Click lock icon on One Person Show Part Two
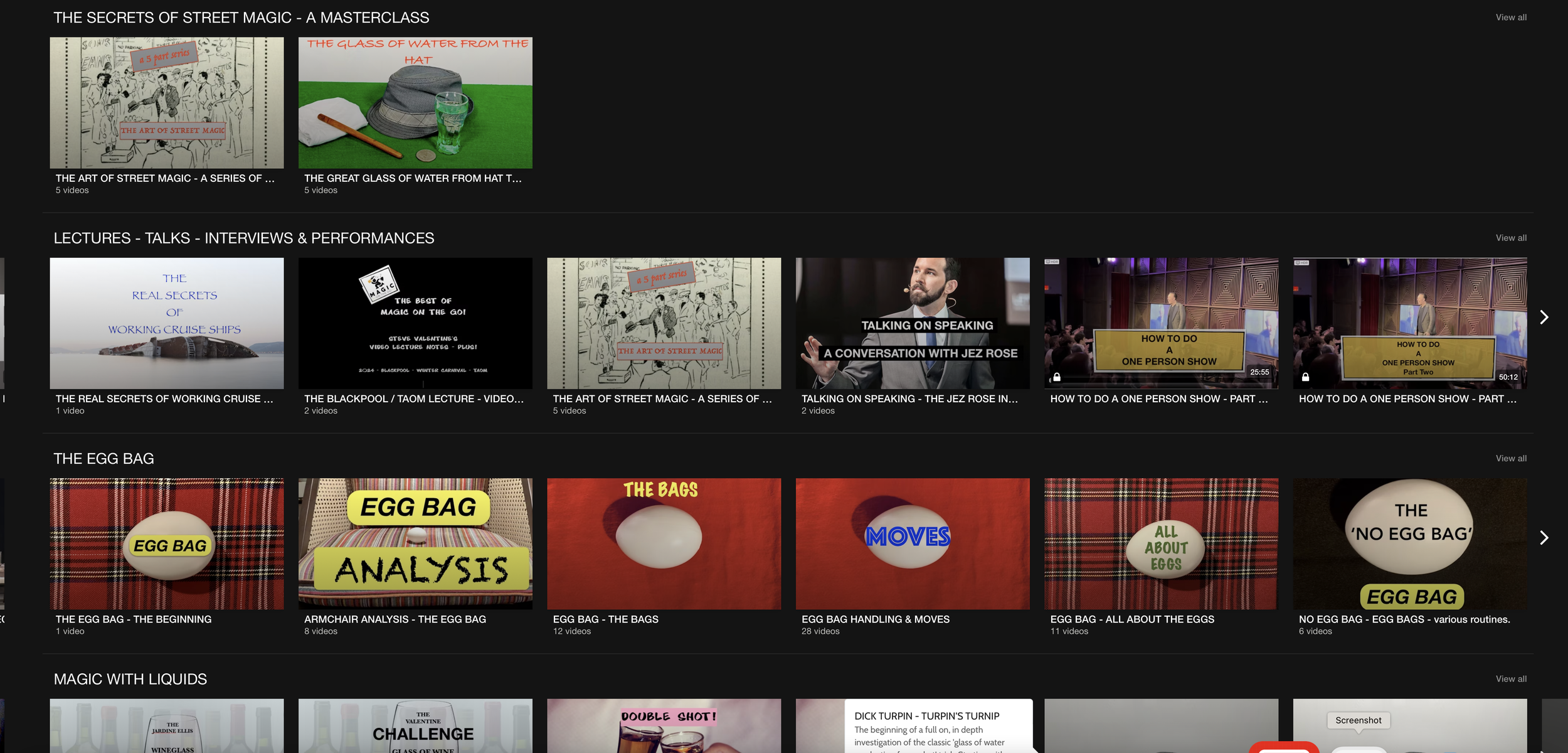1568x753 pixels. pyautogui.click(x=1305, y=377)
